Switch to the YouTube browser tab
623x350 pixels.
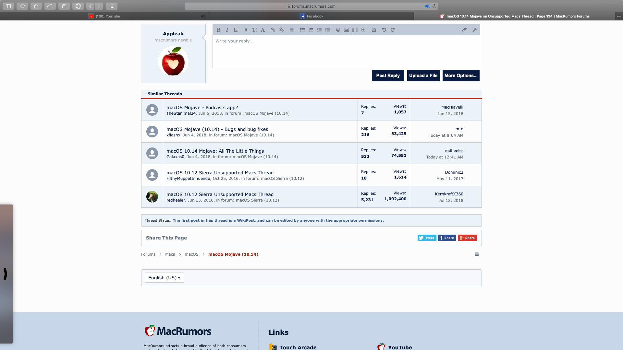click(104, 16)
